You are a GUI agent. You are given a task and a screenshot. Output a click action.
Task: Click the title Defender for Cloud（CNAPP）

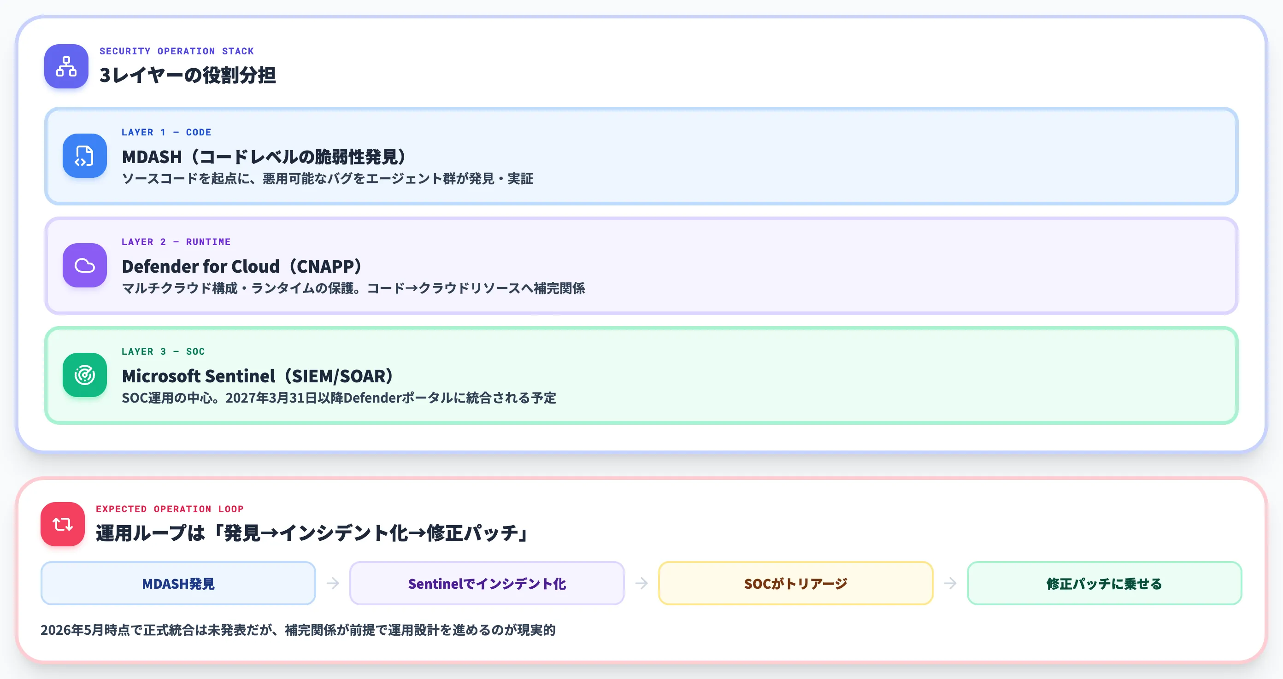point(243,266)
